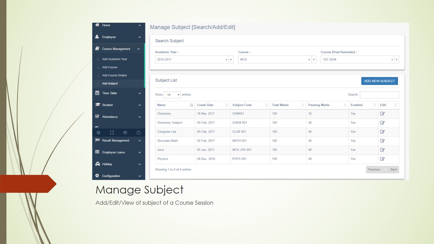The height and width of the screenshot is (244, 434).
Task: Open the Academic Year dropdown arrow
Action: [x=231, y=60]
